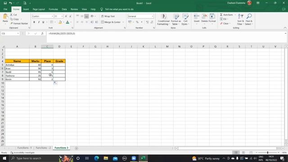Click the Paste clipboard icon
The height and width of the screenshot is (162, 288).
tap(5, 17)
